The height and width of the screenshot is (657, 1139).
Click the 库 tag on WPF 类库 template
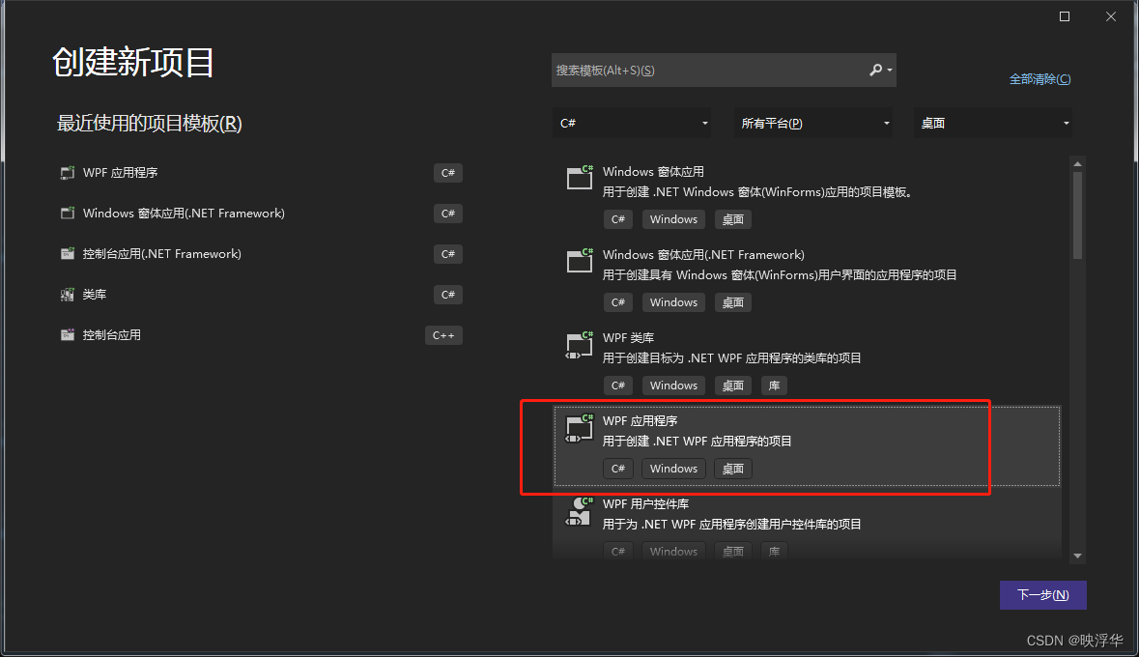click(773, 385)
